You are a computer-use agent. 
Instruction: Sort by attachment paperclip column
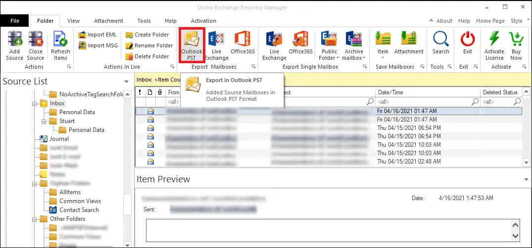tap(160, 92)
